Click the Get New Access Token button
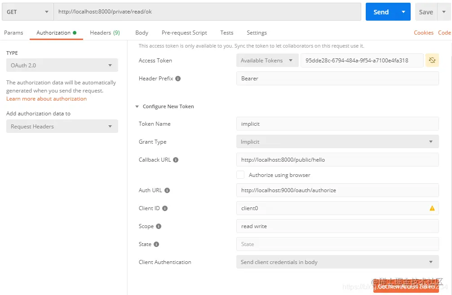Screen dimensions: 452x295 (406, 286)
